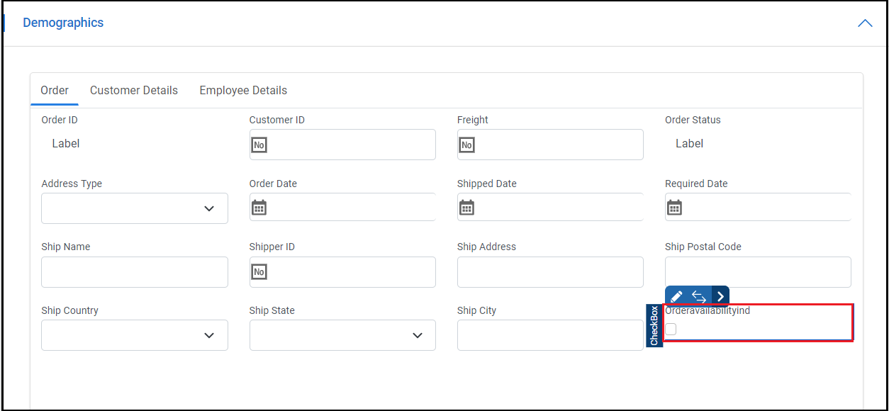
Task: Click the number icon in Customer ID field
Action: (259, 145)
